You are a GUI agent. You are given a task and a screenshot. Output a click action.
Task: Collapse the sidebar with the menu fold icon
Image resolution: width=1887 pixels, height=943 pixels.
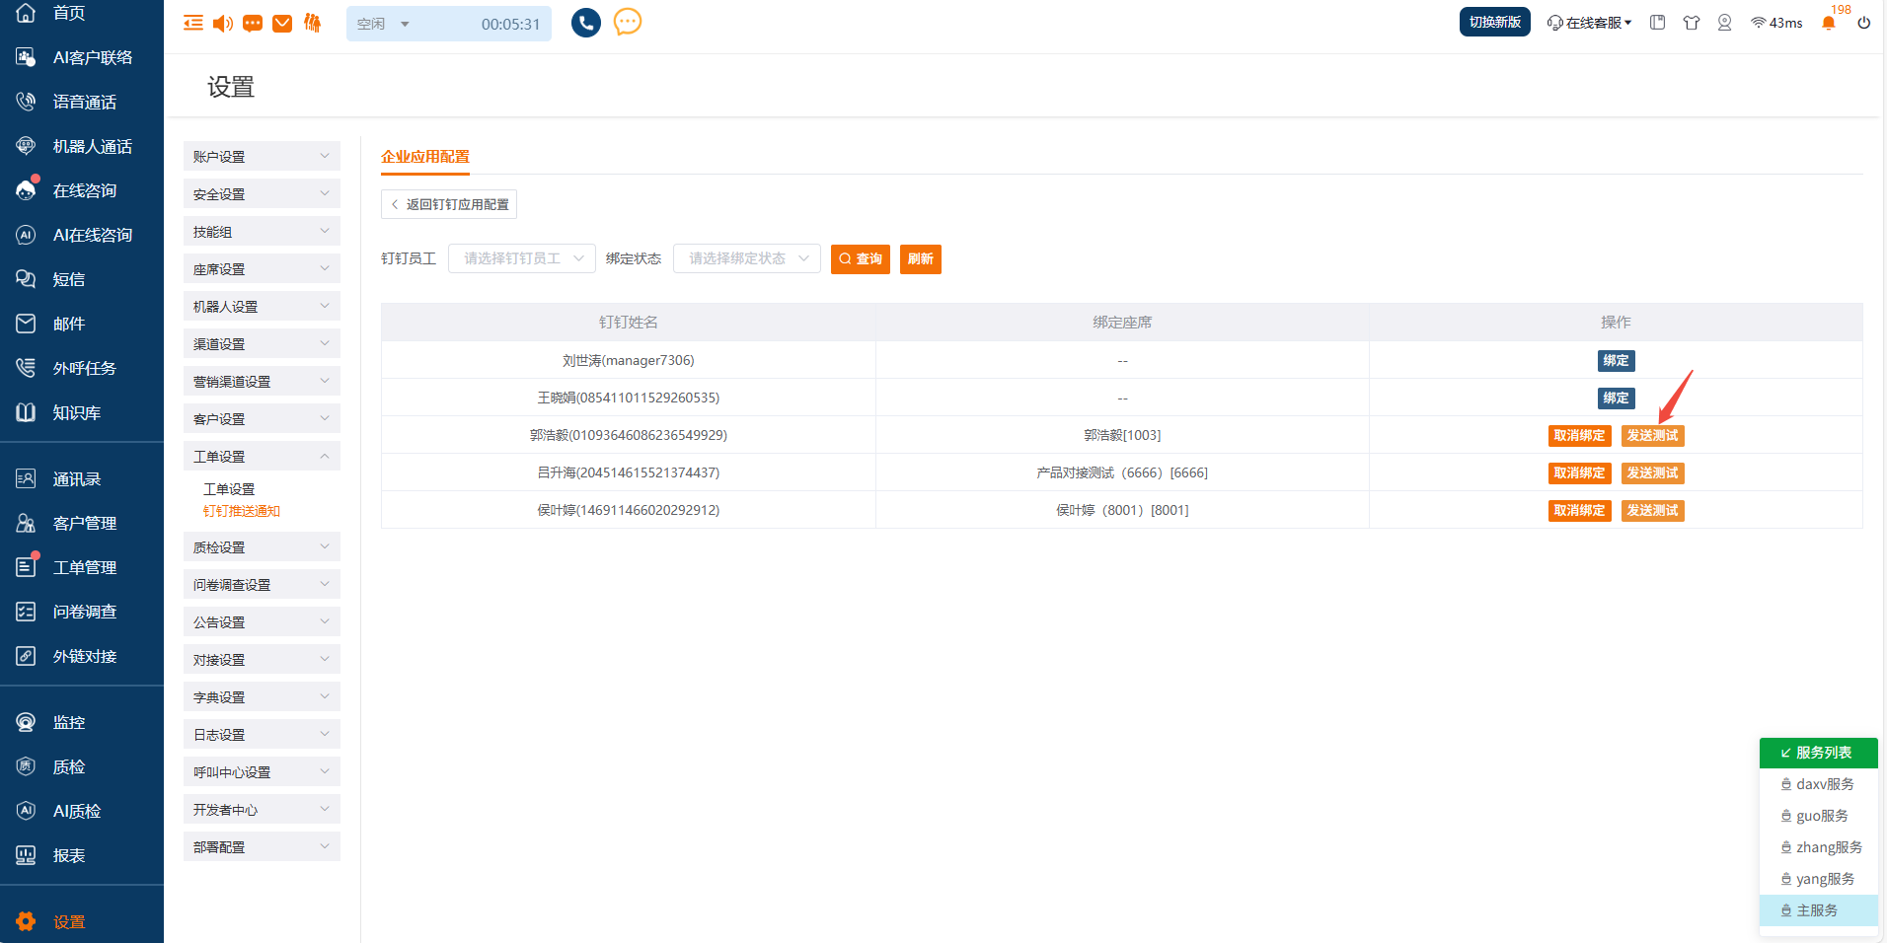click(193, 23)
